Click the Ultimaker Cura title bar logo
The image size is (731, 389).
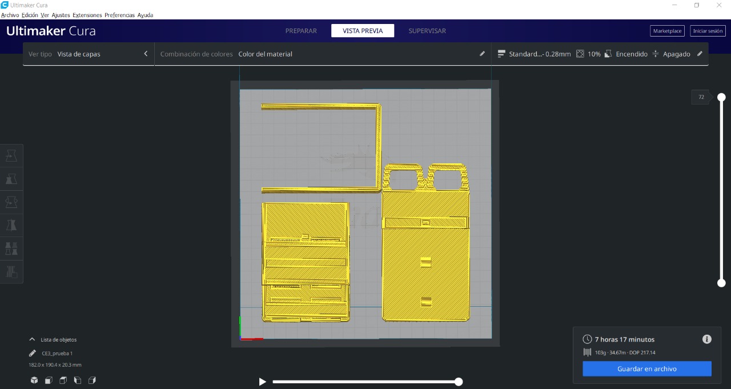5,5
